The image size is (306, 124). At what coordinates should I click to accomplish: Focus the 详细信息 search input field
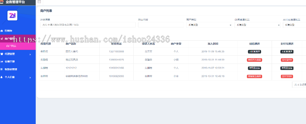pyautogui.click(x=88, y=25)
